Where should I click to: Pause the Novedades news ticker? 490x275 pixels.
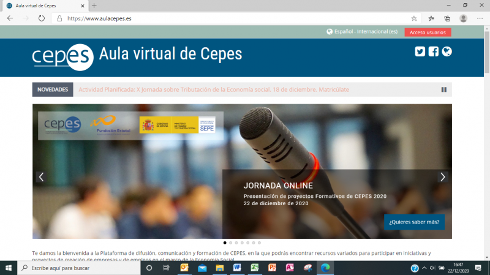(x=444, y=89)
